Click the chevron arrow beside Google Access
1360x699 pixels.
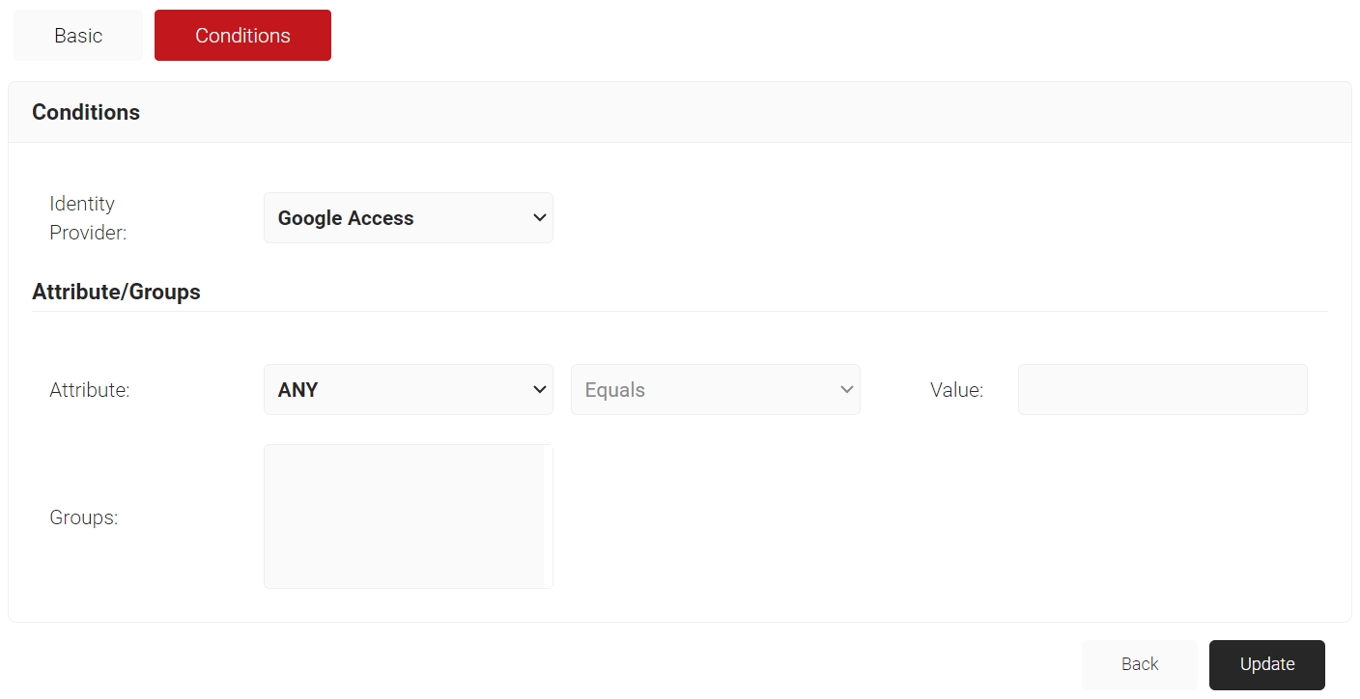tap(540, 218)
